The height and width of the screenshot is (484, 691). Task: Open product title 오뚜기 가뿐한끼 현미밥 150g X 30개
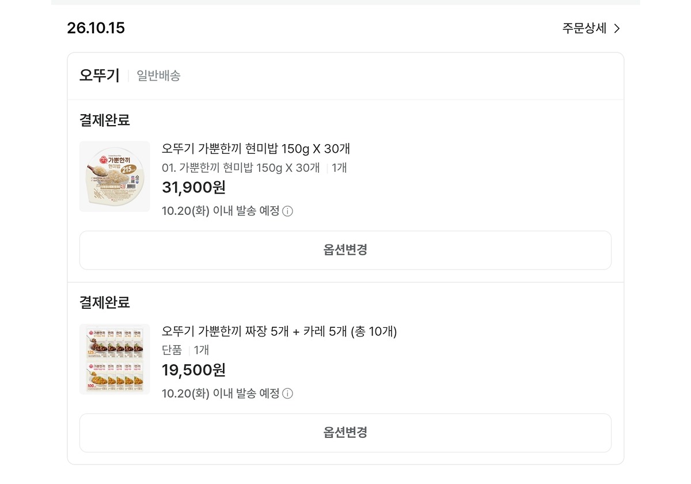tap(256, 149)
